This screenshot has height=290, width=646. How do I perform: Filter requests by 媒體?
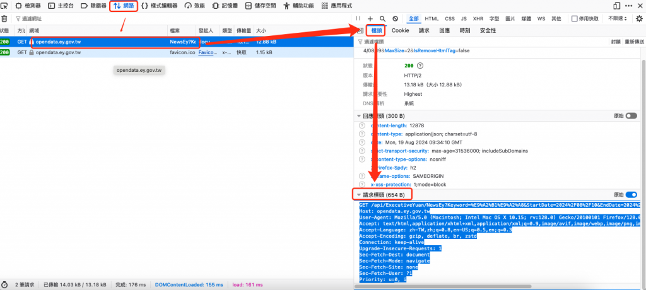[526, 18]
